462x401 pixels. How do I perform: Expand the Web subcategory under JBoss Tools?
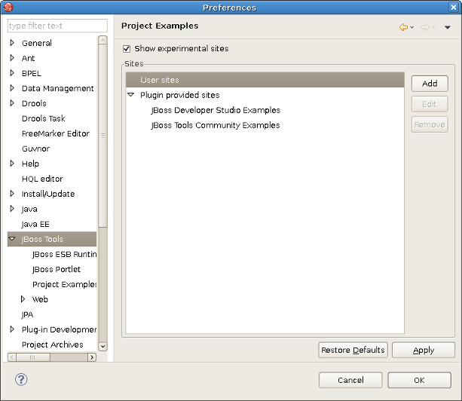point(23,299)
